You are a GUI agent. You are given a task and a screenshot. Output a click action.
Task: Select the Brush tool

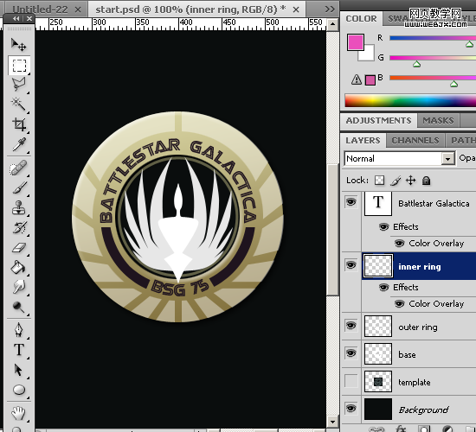19,188
